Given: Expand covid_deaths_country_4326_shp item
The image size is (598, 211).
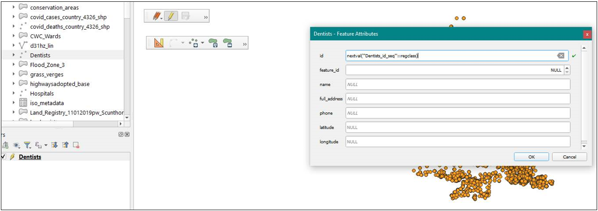Looking at the screenshot, I should click(x=14, y=27).
